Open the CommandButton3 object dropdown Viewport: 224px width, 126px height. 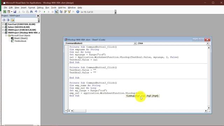[135, 43]
